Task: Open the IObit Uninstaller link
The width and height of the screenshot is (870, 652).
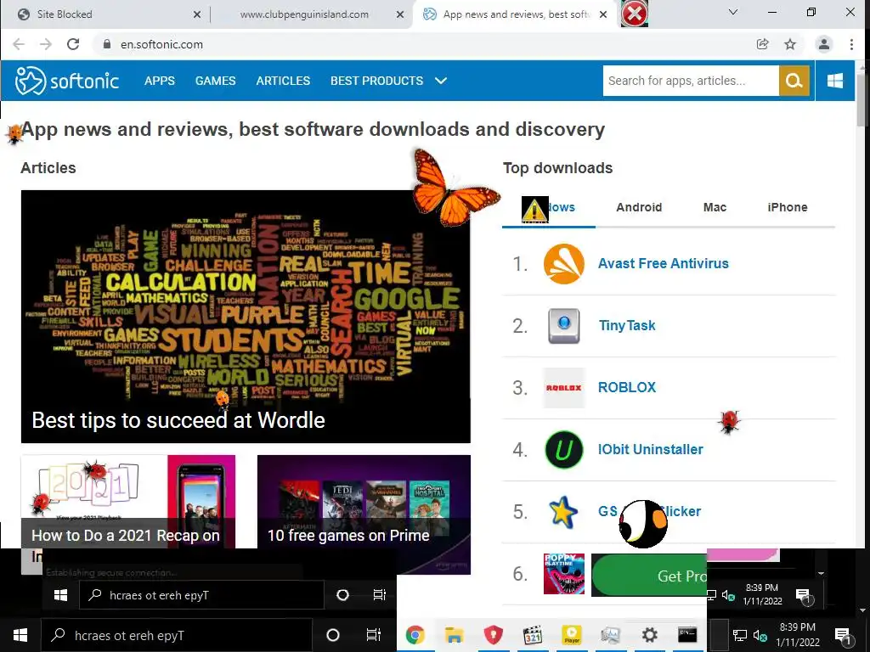Action: [x=650, y=450]
